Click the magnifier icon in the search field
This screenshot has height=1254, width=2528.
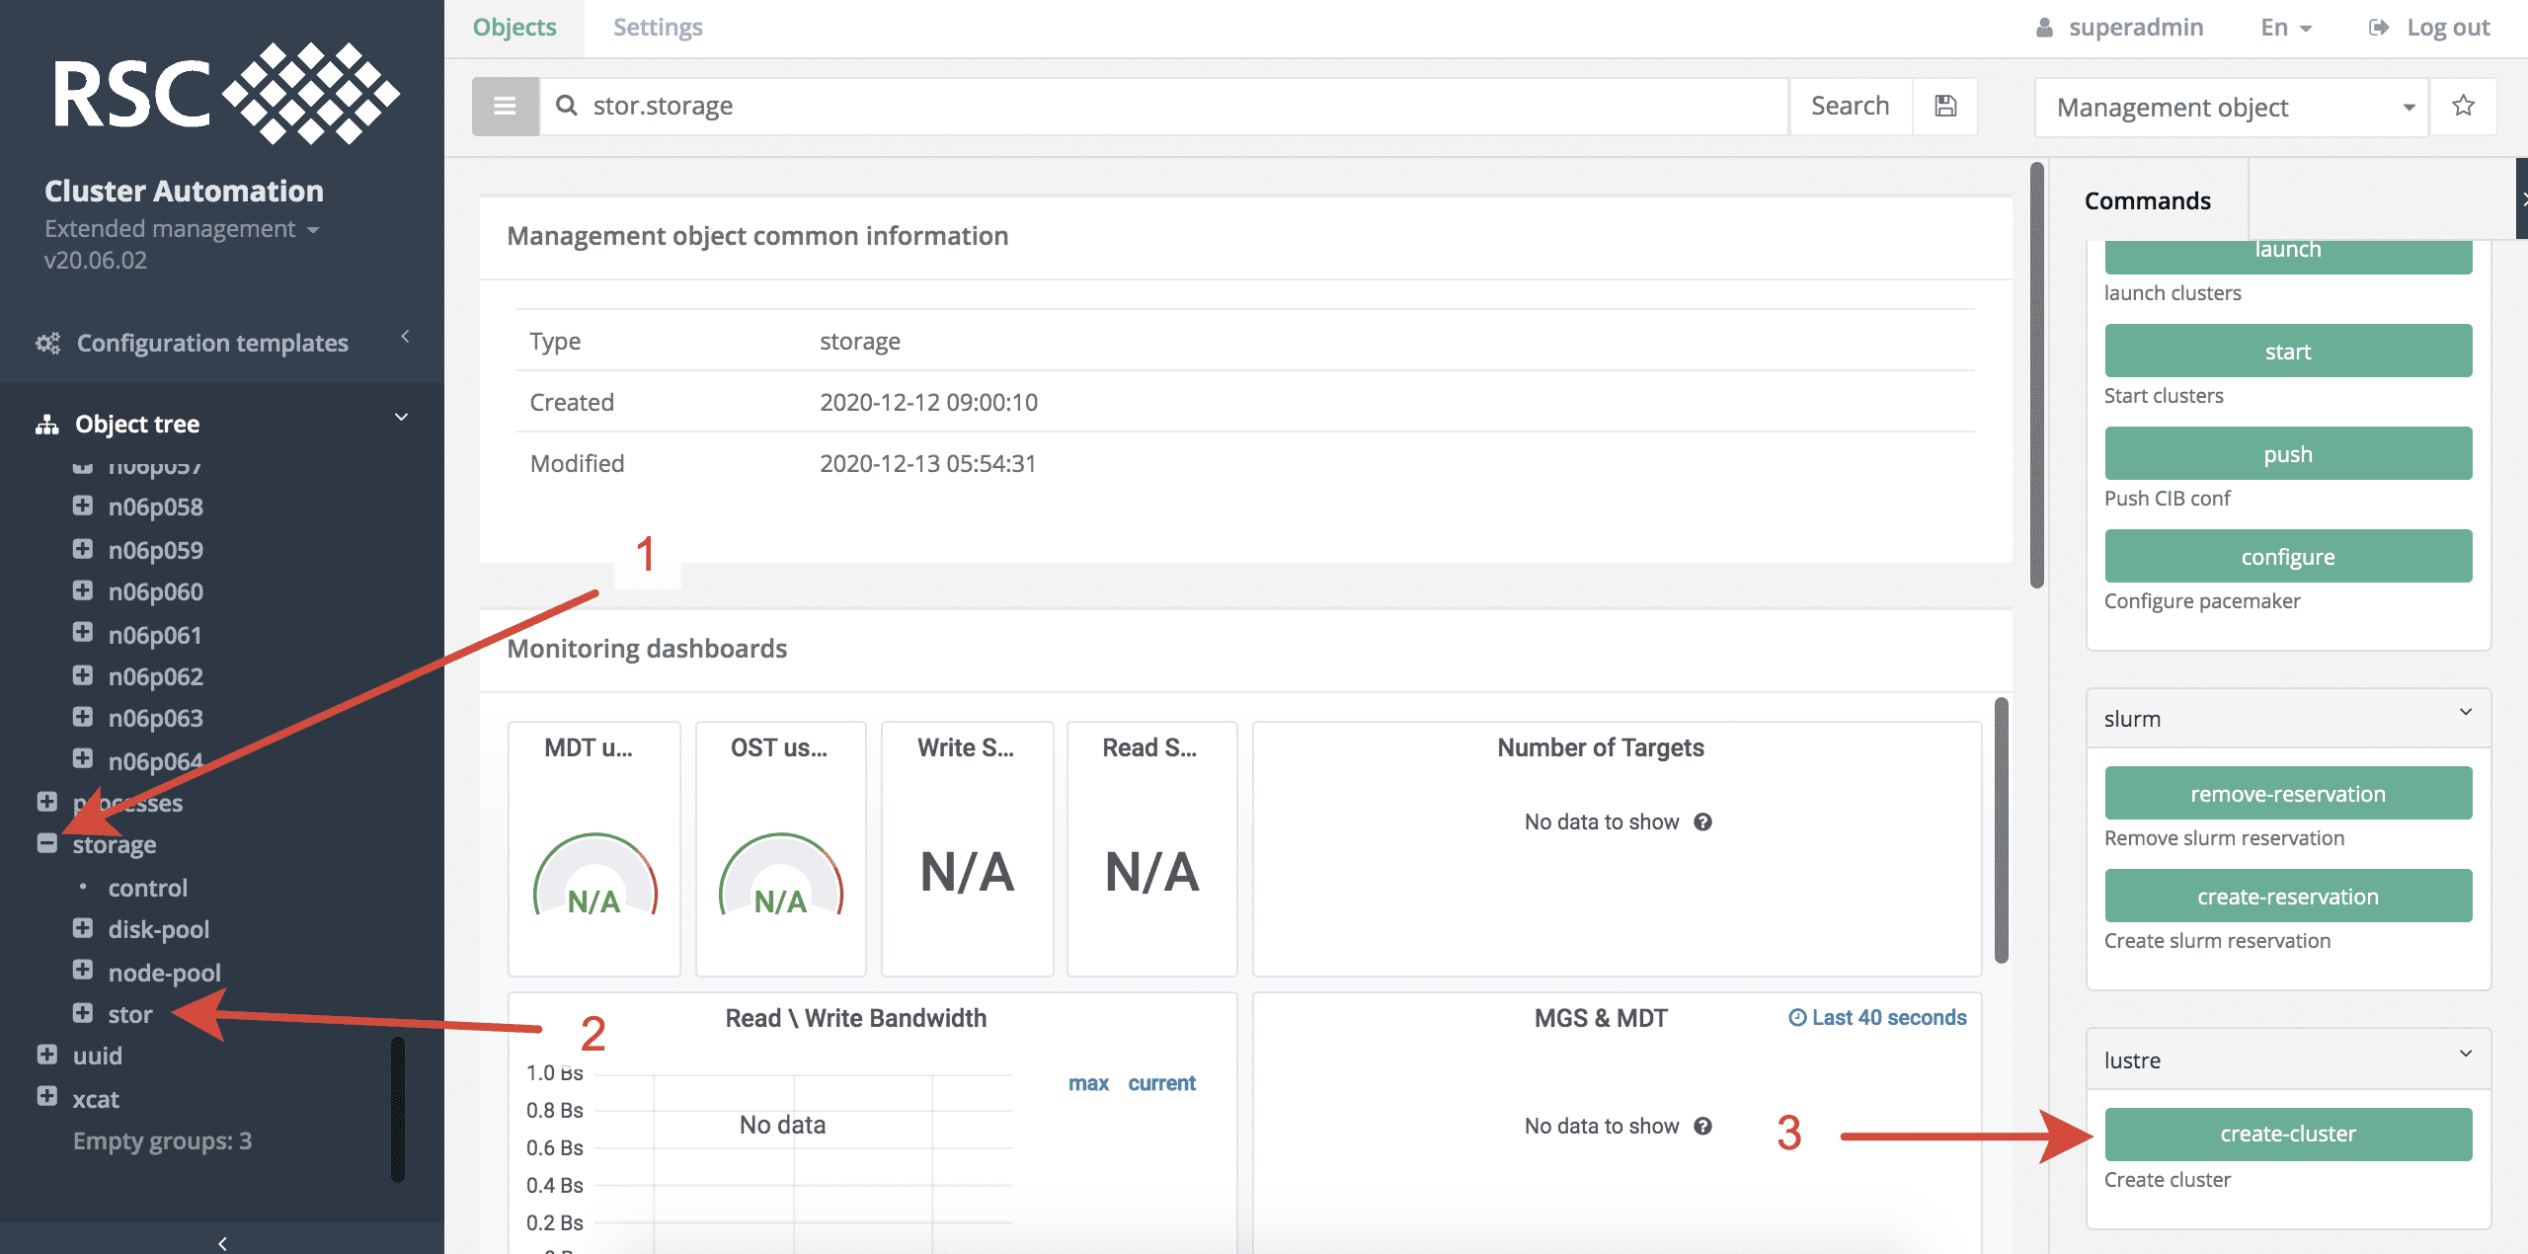(x=567, y=105)
